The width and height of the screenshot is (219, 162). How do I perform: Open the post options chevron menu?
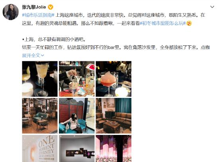coord(212,7)
